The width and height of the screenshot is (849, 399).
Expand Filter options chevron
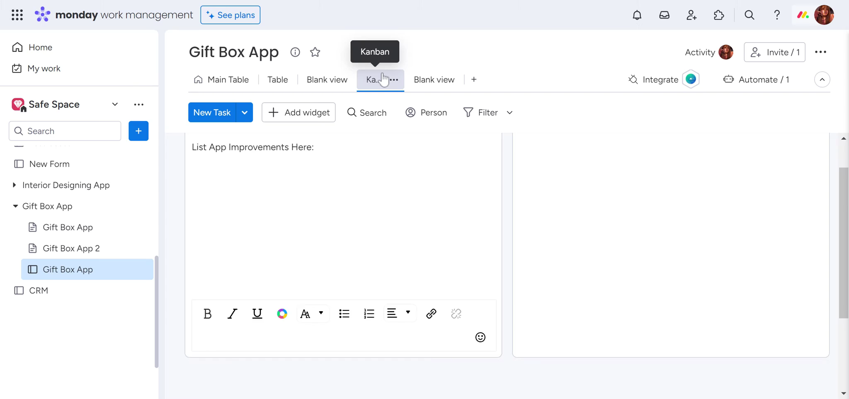pyautogui.click(x=509, y=113)
